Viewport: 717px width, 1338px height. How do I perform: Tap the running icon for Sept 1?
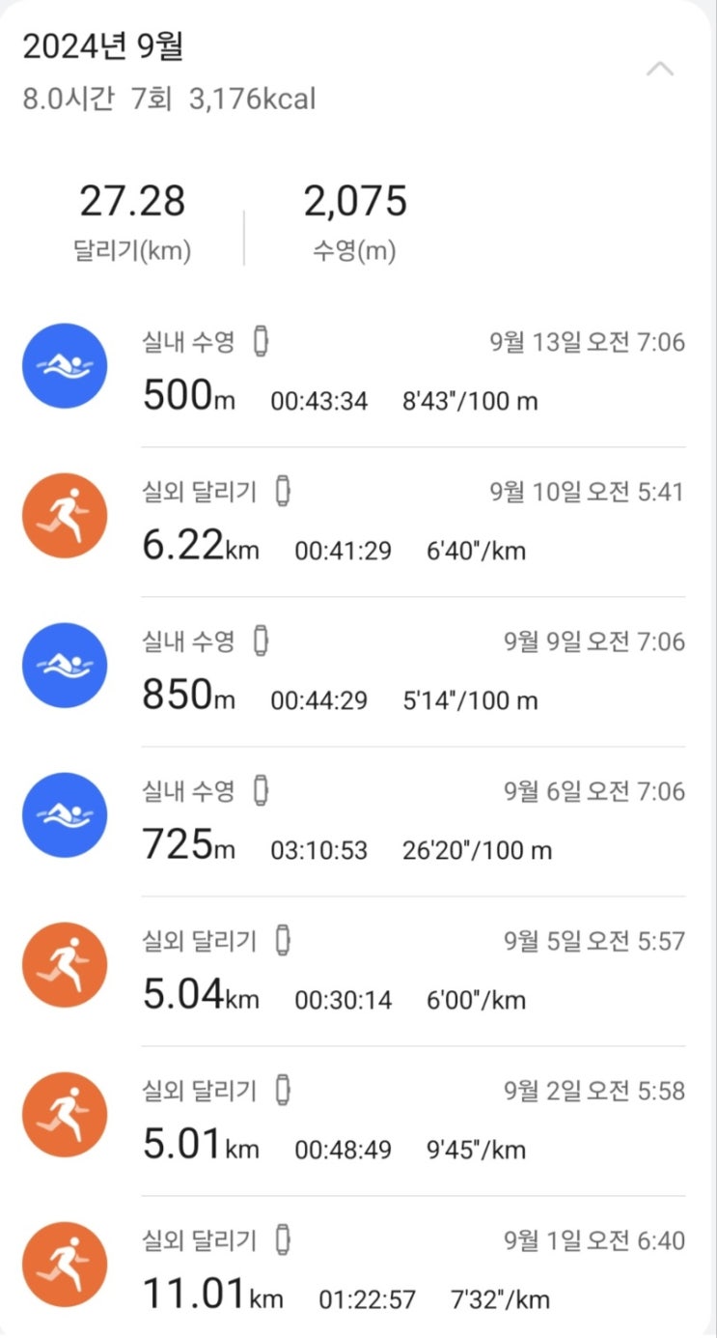64,1265
